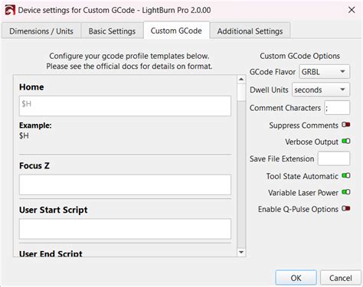Click the 'Custom GCode Options' heading
The width and height of the screenshot is (363, 287).
pyautogui.click(x=299, y=56)
